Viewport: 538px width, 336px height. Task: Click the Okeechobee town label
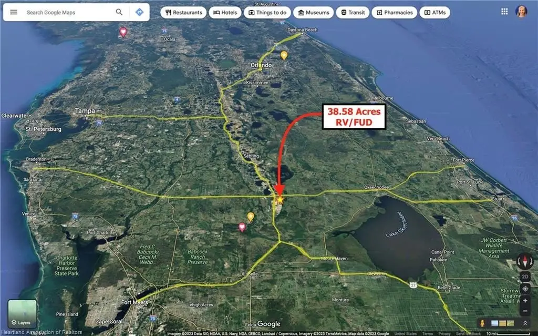[376, 187]
